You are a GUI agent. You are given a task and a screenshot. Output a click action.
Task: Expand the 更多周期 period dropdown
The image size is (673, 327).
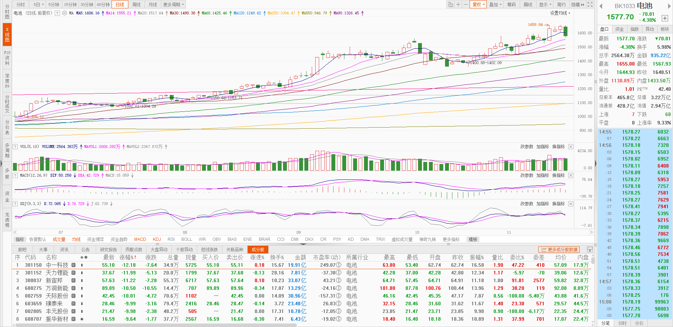(173, 5)
